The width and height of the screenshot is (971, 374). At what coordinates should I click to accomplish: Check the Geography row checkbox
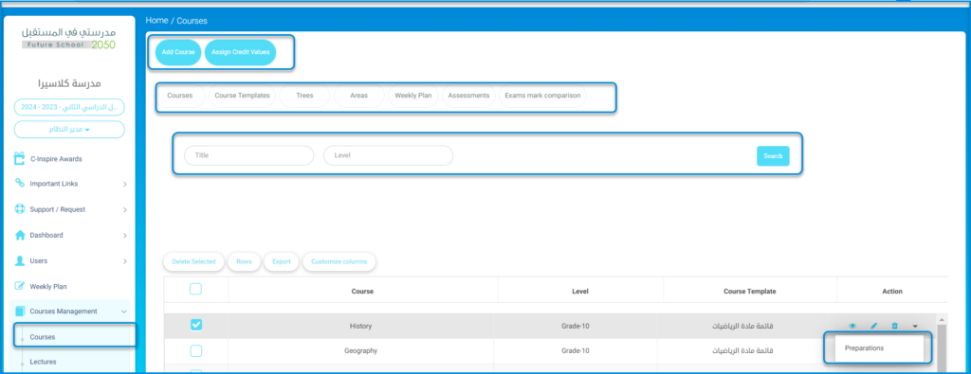coord(195,350)
